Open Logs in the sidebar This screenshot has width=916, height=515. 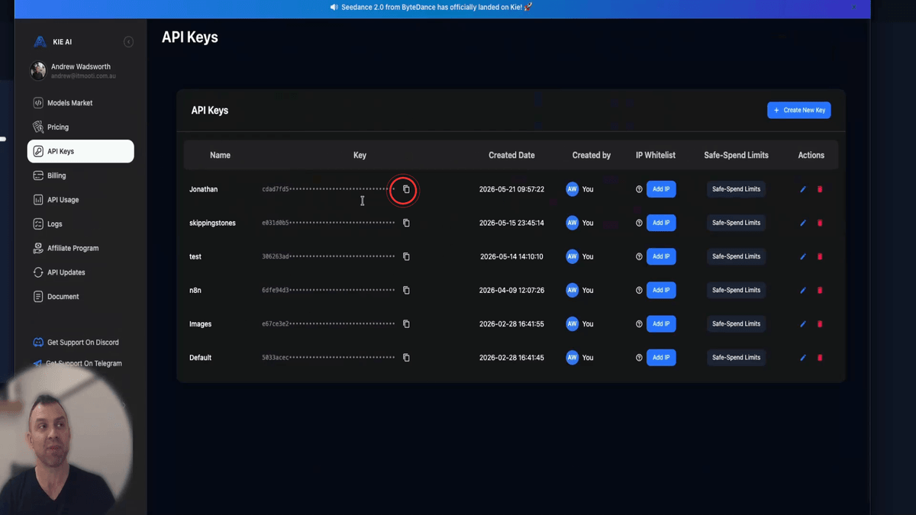[x=80, y=224]
